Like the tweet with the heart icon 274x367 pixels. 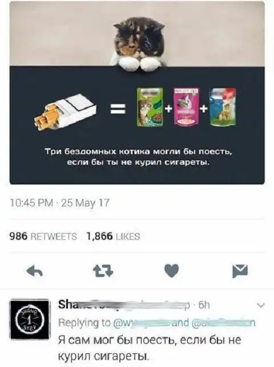click(x=172, y=271)
